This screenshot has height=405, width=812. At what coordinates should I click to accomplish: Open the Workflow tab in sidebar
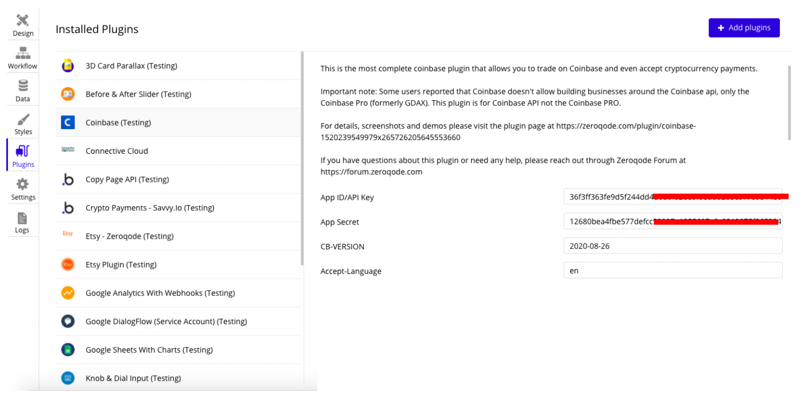point(23,58)
